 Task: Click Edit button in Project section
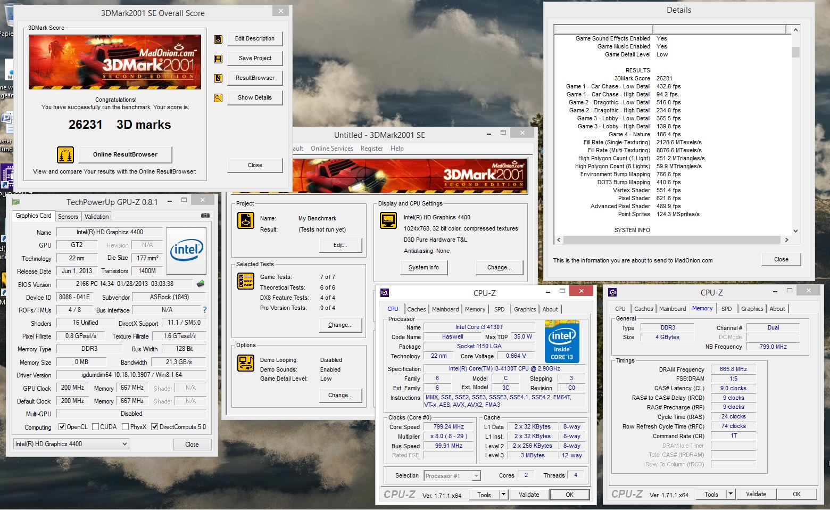(x=341, y=245)
